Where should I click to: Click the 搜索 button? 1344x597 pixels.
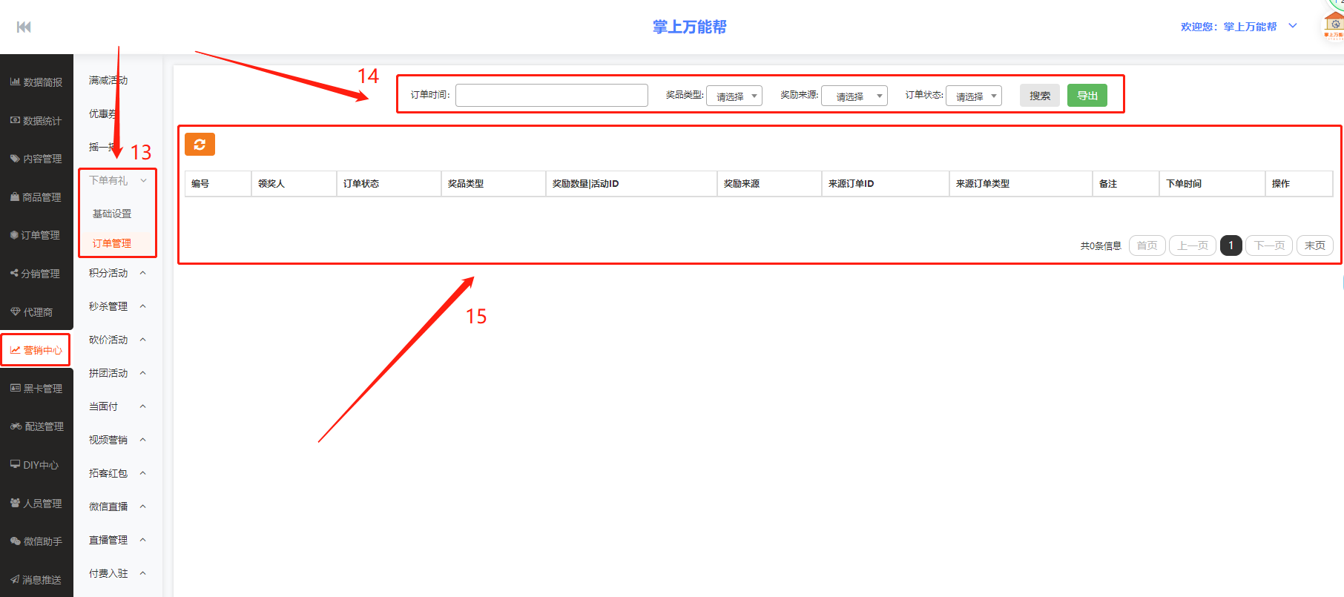click(1039, 96)
